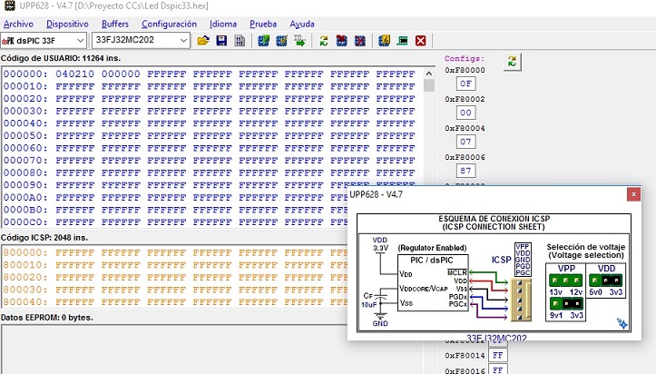Open a hex file with the folder icon

pos(203,41)
